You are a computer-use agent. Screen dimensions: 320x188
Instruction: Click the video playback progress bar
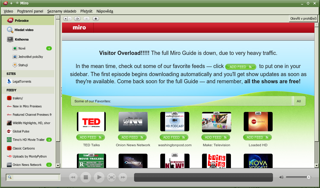tap(203, 177)
